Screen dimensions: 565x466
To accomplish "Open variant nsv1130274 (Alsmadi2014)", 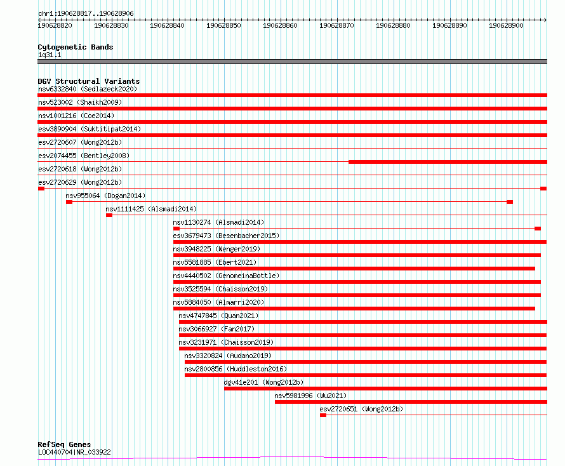I will tap(219, 222).
